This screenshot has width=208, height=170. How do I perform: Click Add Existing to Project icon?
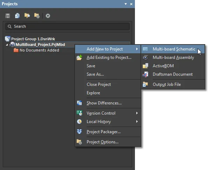(79, 57)
